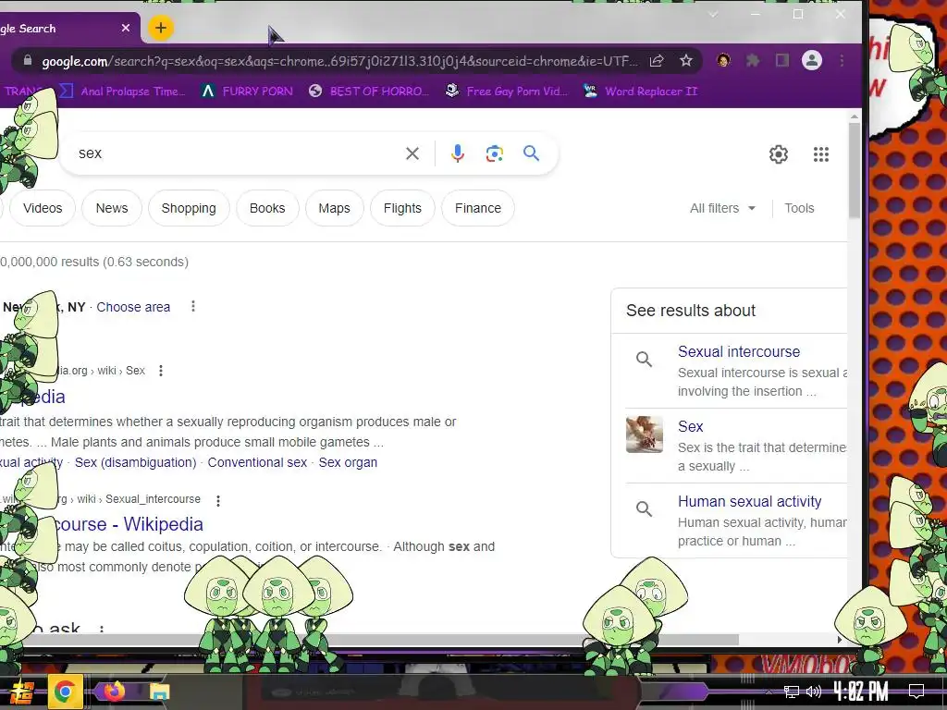Open the Chrome profile avatar menu
Viewport: 947px width, 710px height.
(x=812, y=60)
